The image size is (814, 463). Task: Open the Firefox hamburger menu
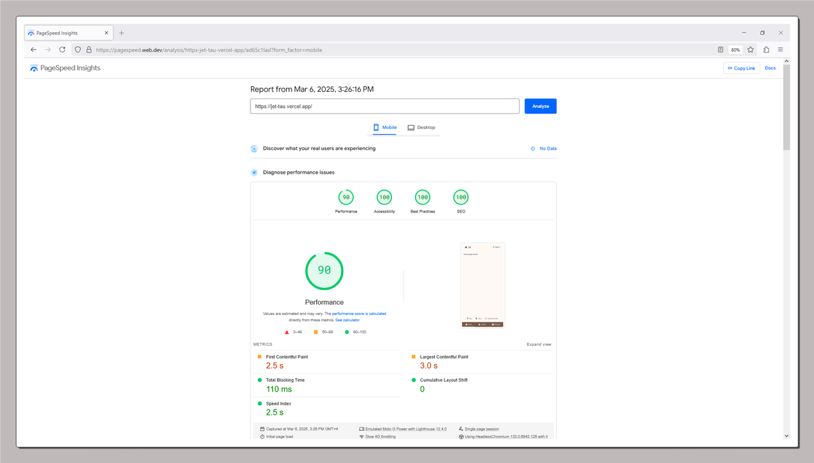781,50
